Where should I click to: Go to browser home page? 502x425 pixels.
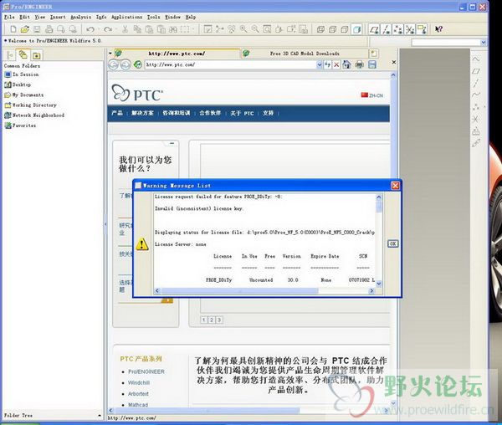click(x=346, y=64)
